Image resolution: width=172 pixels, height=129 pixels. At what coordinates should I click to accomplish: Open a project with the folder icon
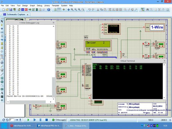[x=7, y=10]
